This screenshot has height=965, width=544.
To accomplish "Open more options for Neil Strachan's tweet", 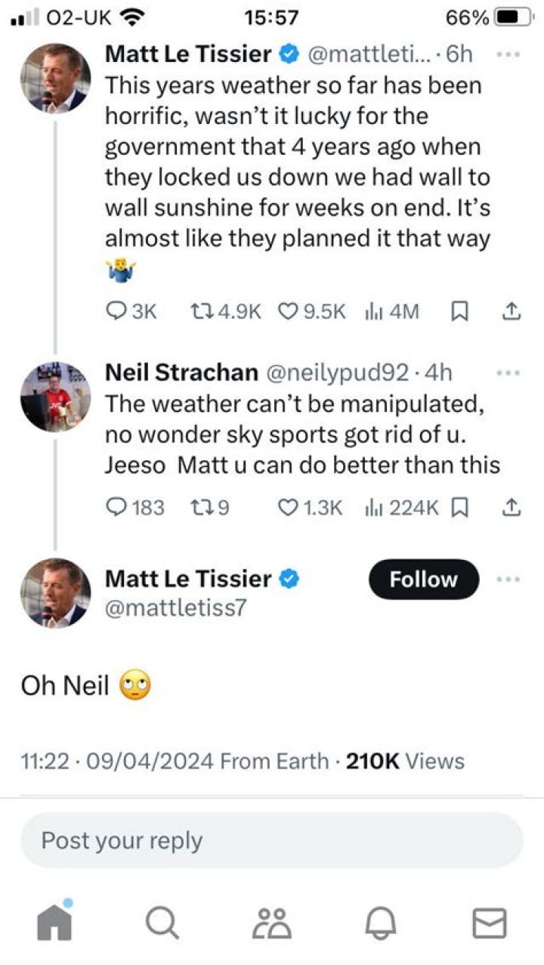I will [x=508, y=373].
